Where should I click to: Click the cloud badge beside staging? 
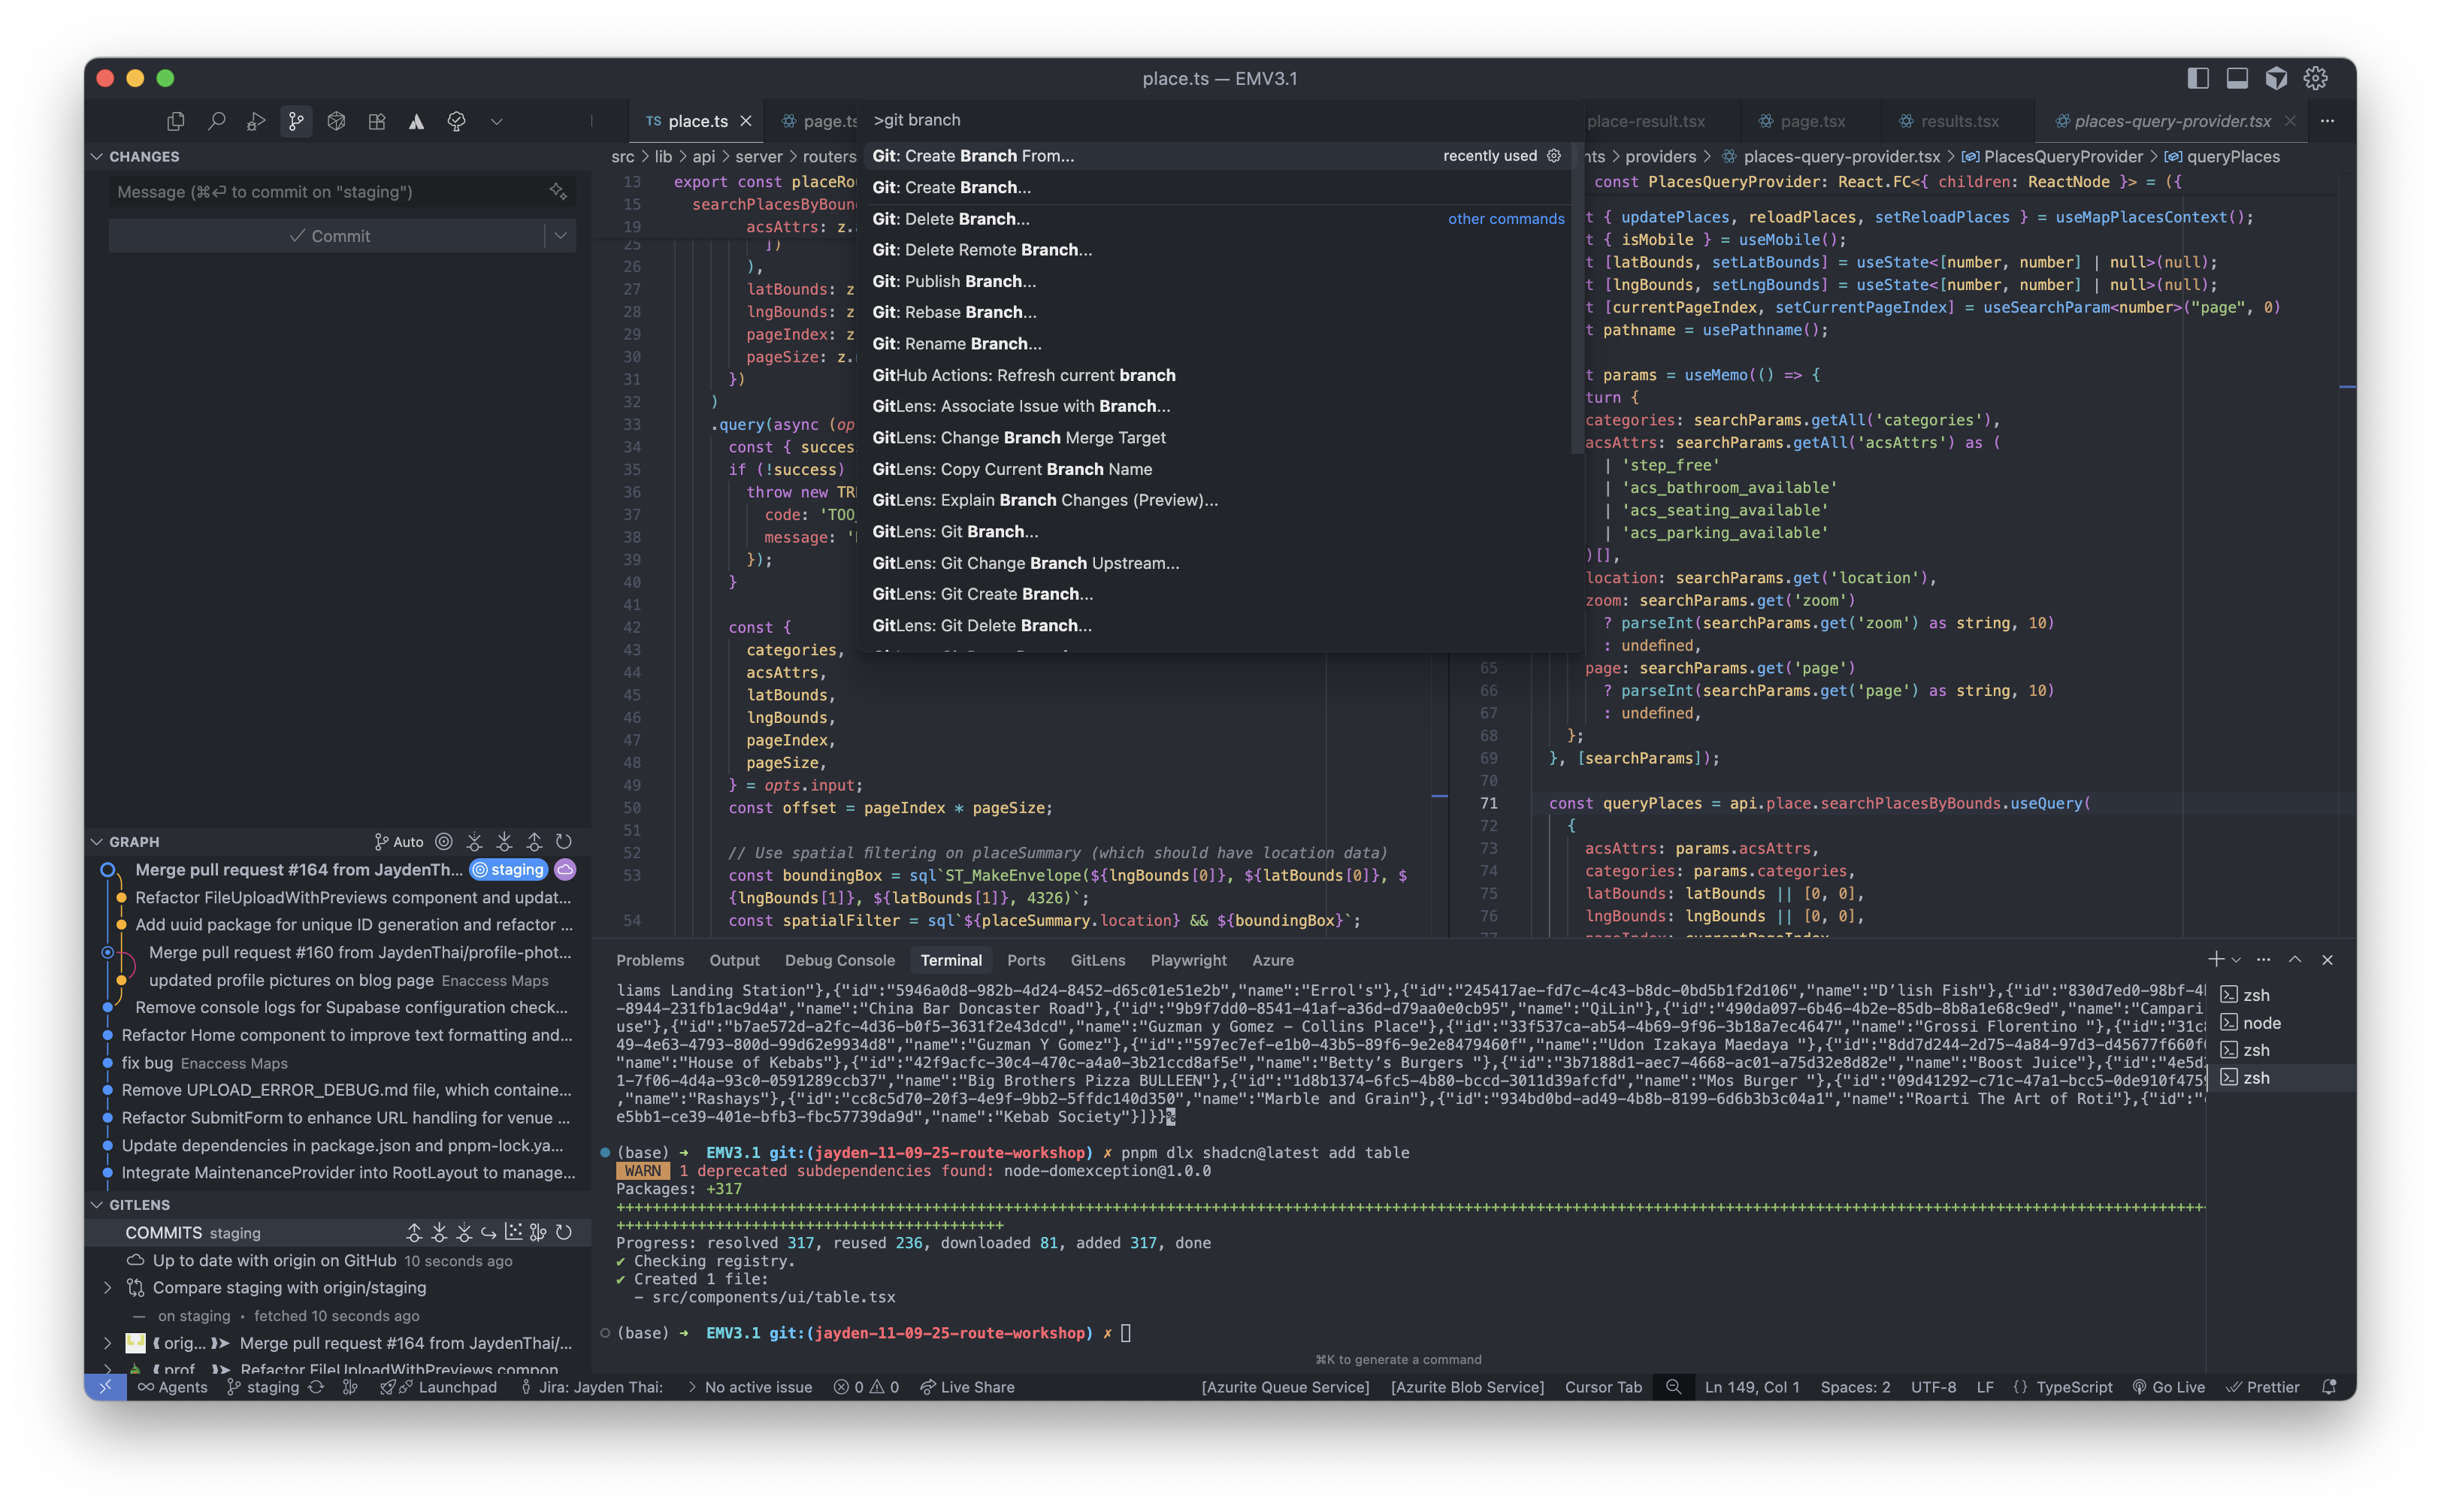tap(565, 870)
